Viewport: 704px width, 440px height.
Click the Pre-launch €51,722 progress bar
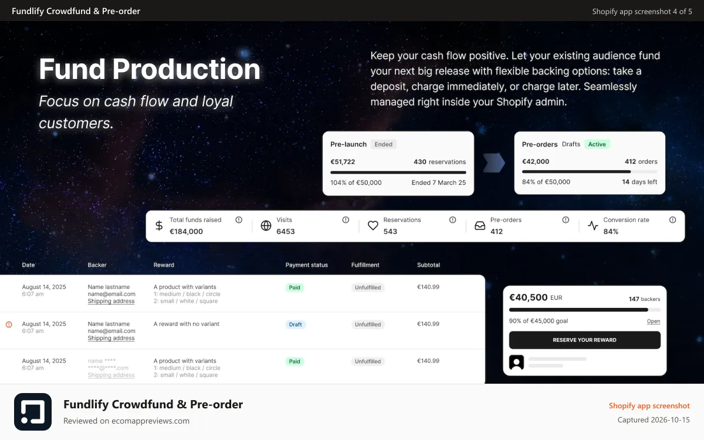tap(398, 172)
